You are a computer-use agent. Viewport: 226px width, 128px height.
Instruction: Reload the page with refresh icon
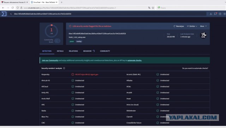pos(13,8)
